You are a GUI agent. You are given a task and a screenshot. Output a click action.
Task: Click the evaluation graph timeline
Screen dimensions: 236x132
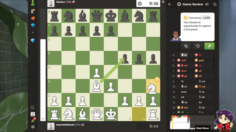click(192, 122)
